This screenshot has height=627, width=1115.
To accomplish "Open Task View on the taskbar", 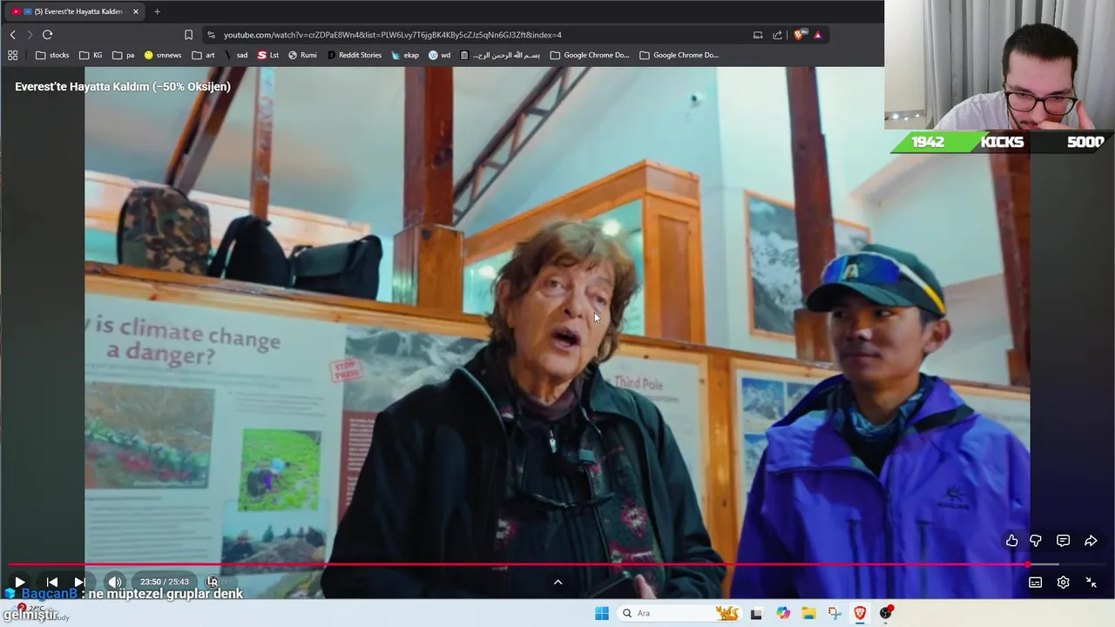I will pyautogui.click(x=756, y=613).
